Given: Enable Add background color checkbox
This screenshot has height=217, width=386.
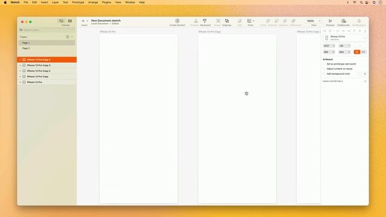Looking at the screenshot, I should click(324, 74).
